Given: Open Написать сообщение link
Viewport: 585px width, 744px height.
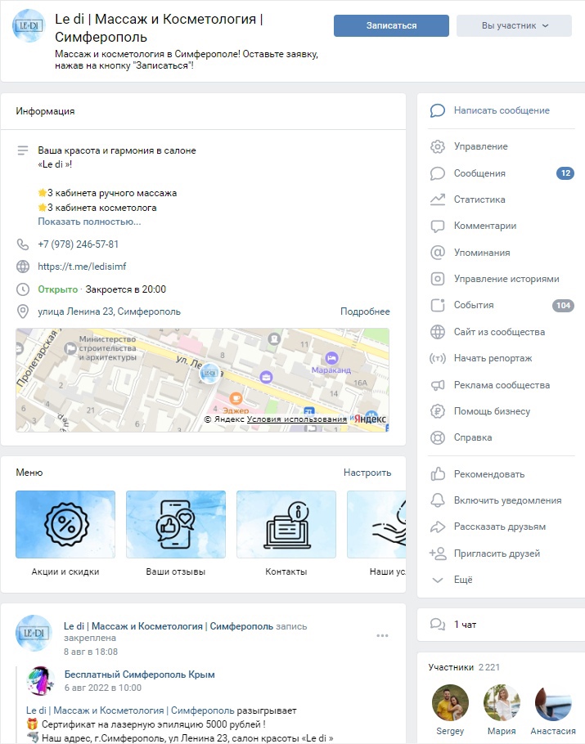Looking at the screenshot, I should 502,110.
